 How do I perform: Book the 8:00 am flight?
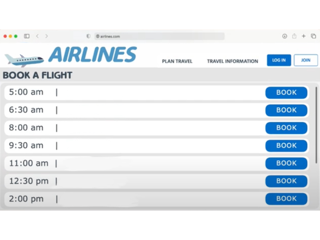coord(286,128)
